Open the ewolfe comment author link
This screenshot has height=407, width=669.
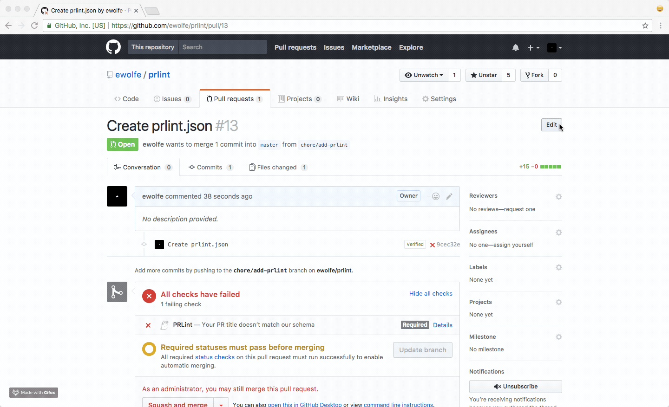(153, 196)
